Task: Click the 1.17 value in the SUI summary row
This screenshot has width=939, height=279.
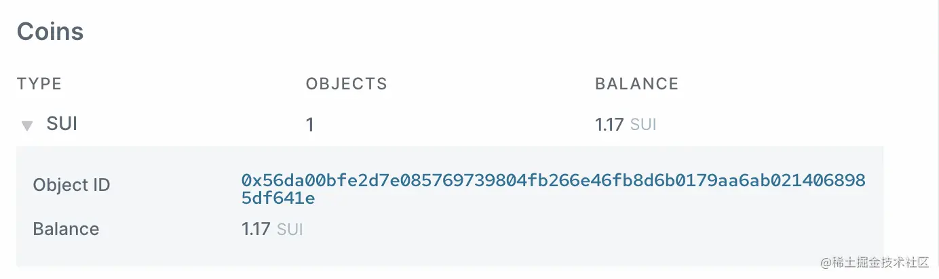Action: (609, 125)
